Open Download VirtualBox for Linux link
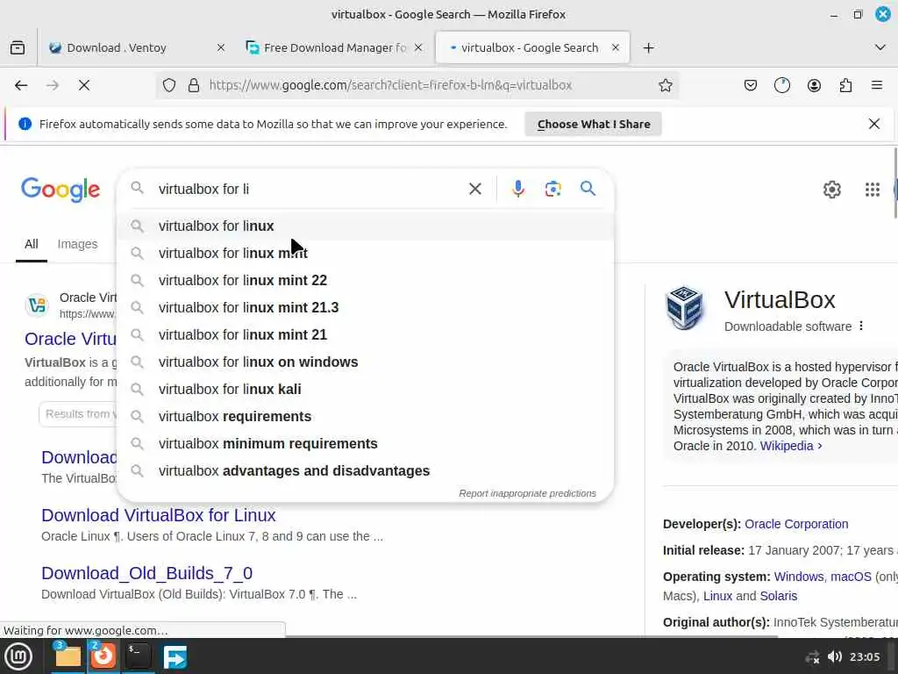898x674 pixels. coord(159,515)
